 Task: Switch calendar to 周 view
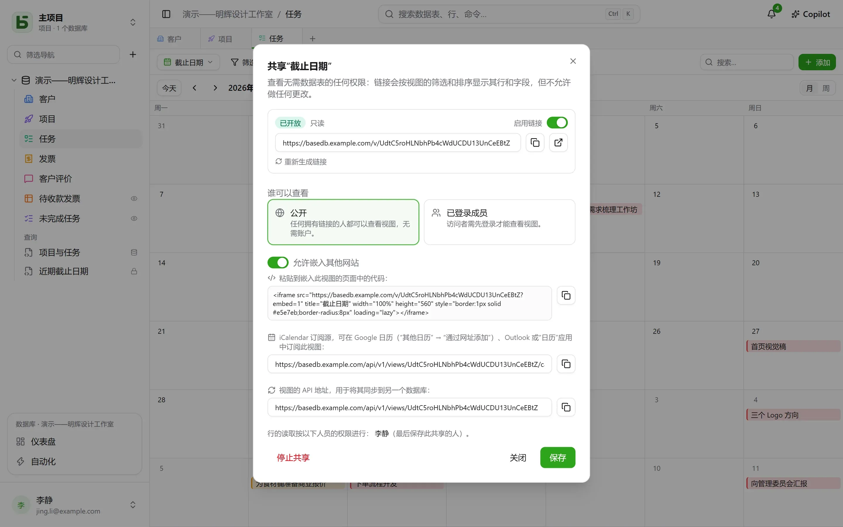coord(825,88)
